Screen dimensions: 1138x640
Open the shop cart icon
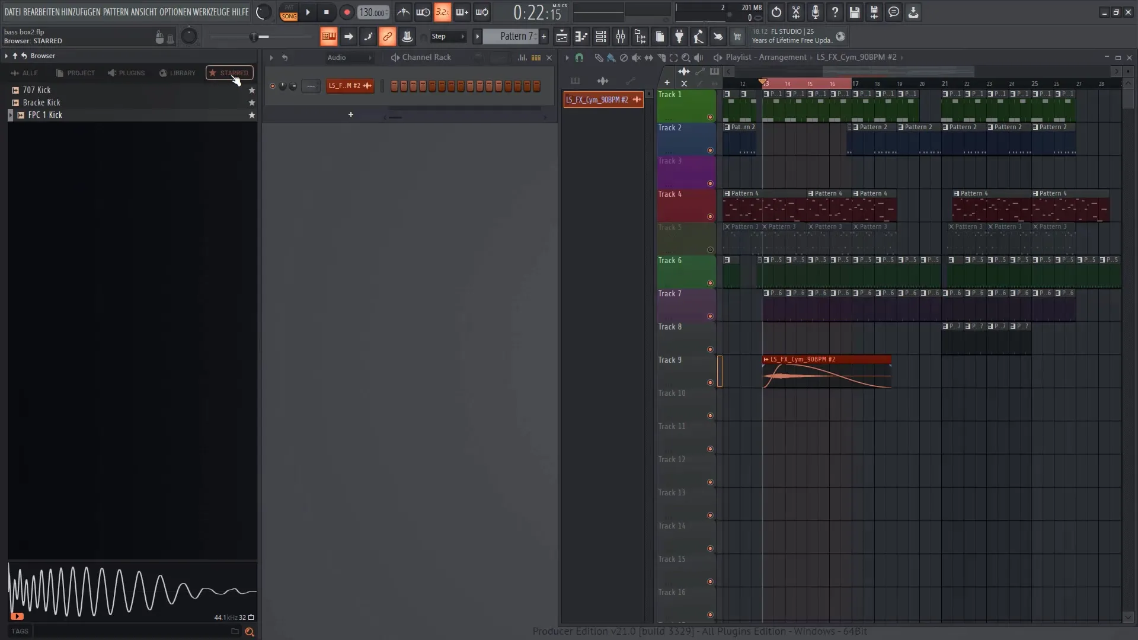(737, 37)
